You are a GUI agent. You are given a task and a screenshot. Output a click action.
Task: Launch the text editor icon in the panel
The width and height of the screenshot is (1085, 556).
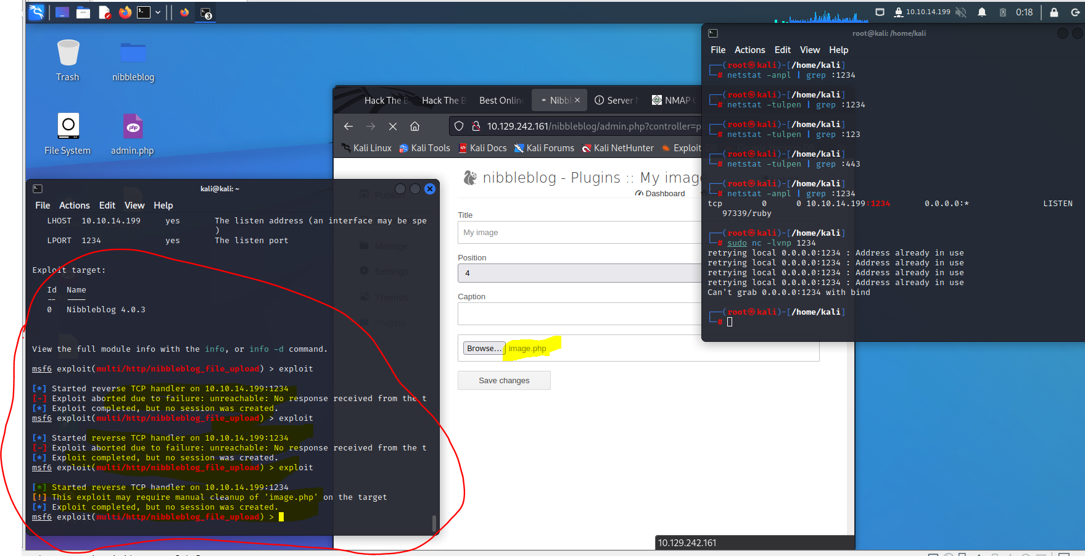tap(104, 12)
